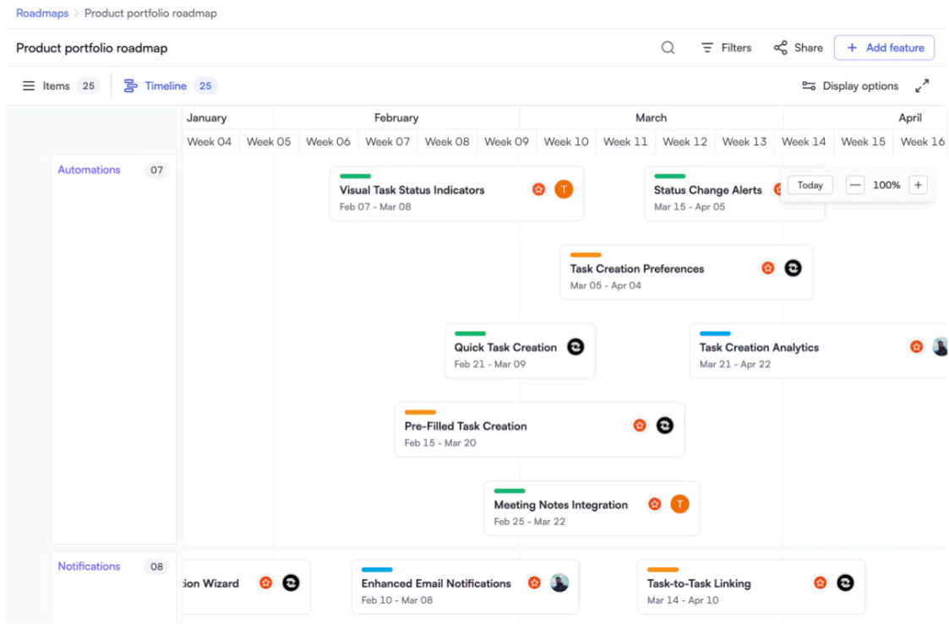
Task: Click star icon on Visual Task Status Indicators
Action: (538, 189)
